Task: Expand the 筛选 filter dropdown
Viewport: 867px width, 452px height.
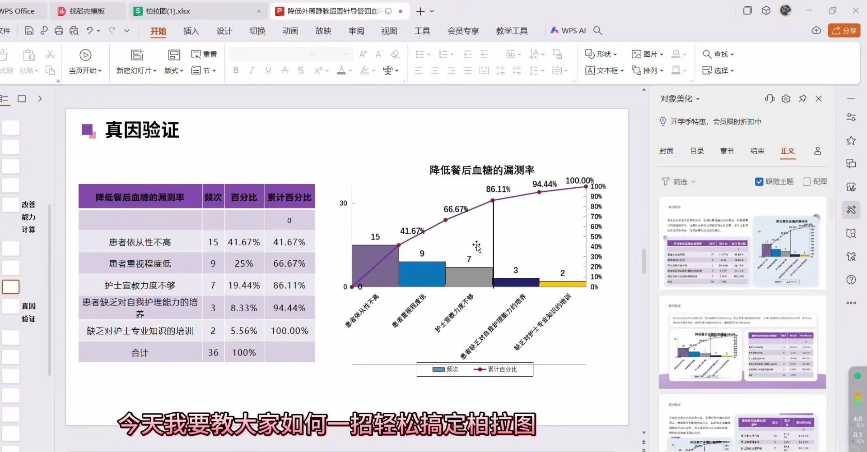Action: coord(679,181)
